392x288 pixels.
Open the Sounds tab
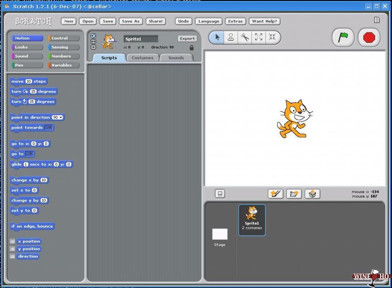coord(176,58)
